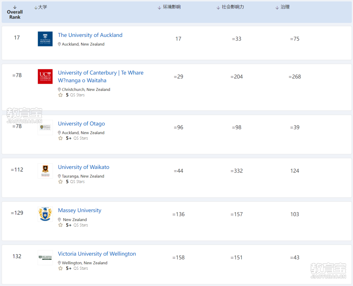
Task: Click Tauranga, New Zealand location text
Action: 83,176
